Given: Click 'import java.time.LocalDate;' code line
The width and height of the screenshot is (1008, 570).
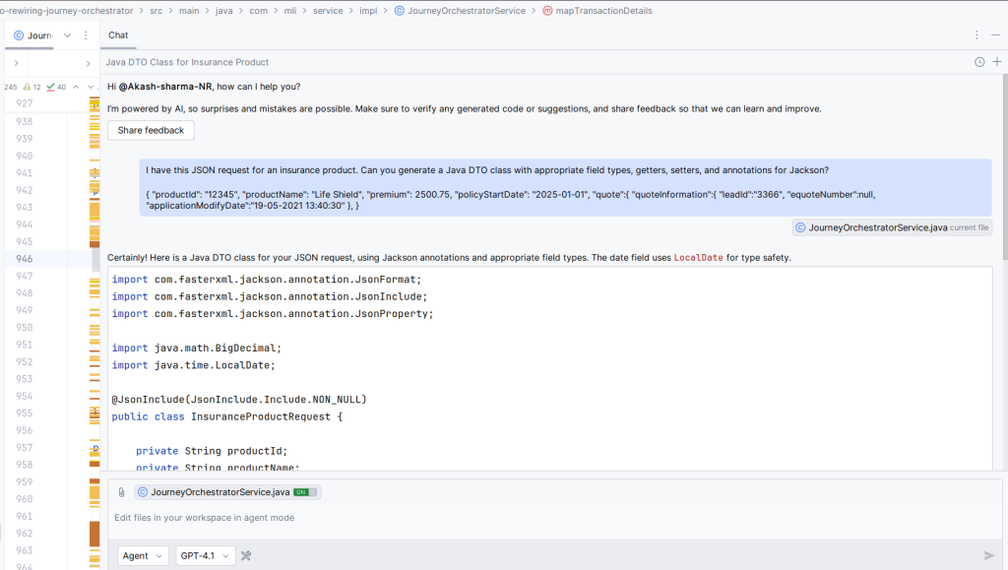Looking at the screenshot, I should (x=194, y=365).
